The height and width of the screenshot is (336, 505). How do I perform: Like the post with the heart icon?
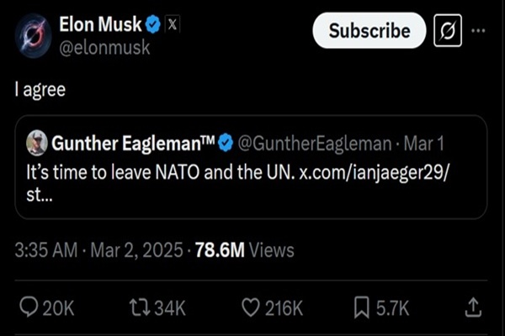251,308
